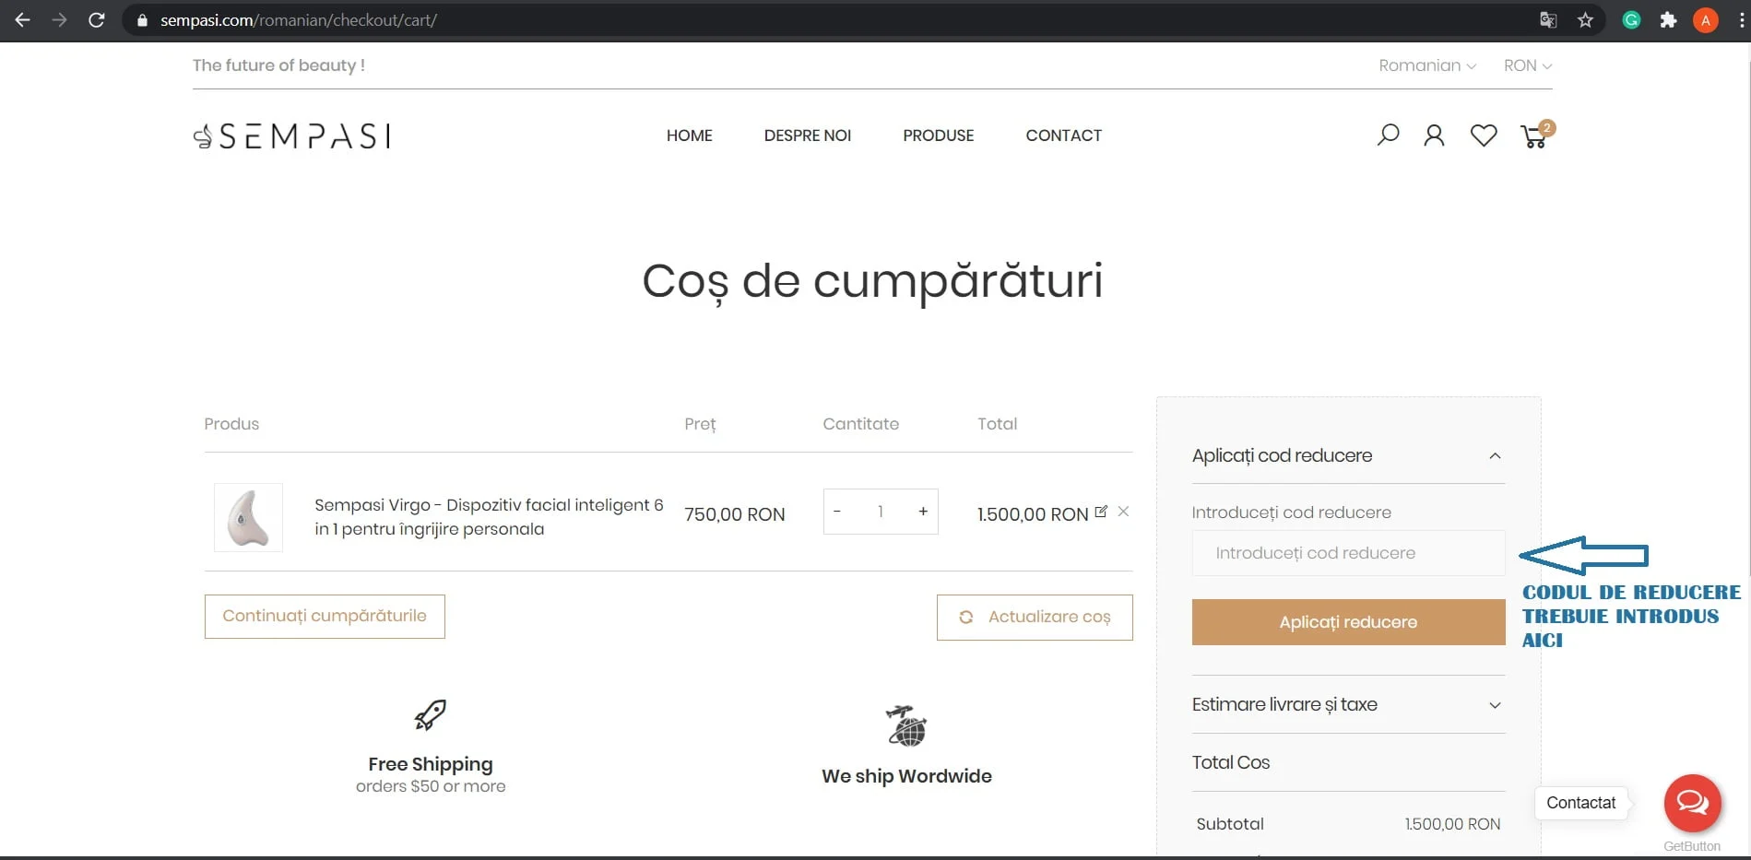Click the Free Shipping heading
The height and width of the screenshot is (860, 1751).
(431, 764)
